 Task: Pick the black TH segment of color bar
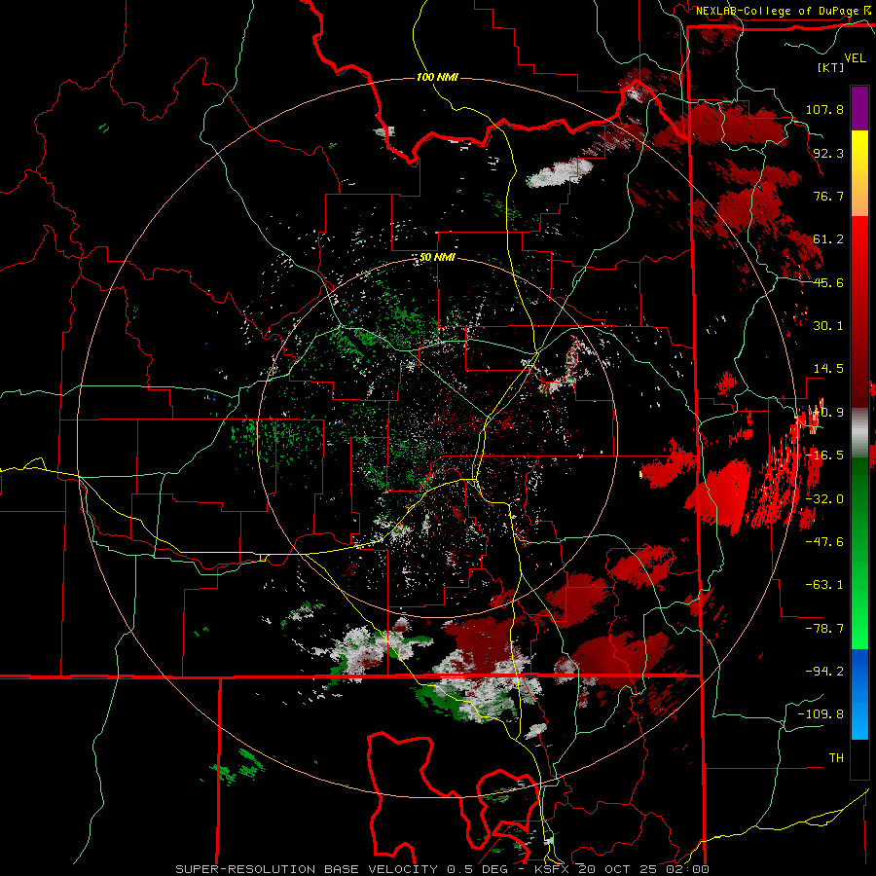pyautogui.click(x=859, y=758)
